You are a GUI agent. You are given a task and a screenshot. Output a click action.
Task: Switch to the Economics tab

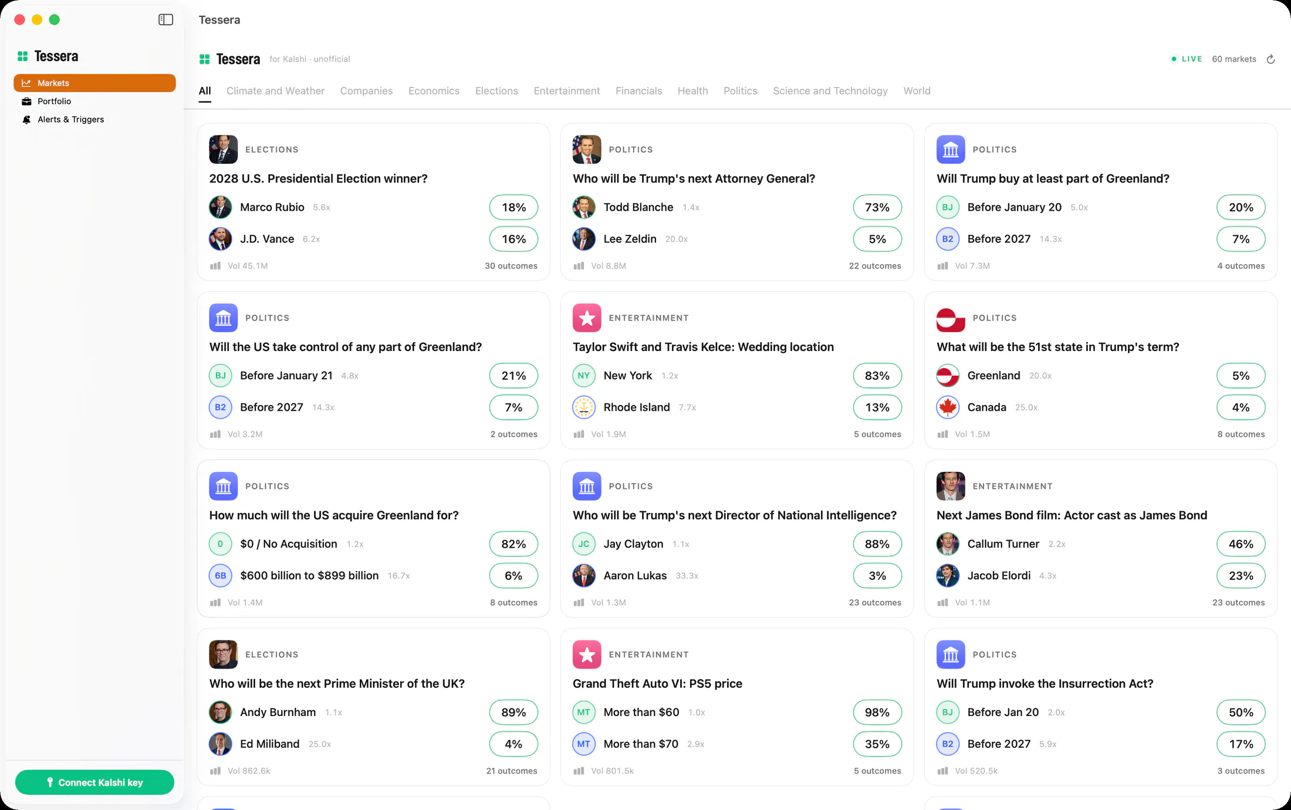pos(434,91)
